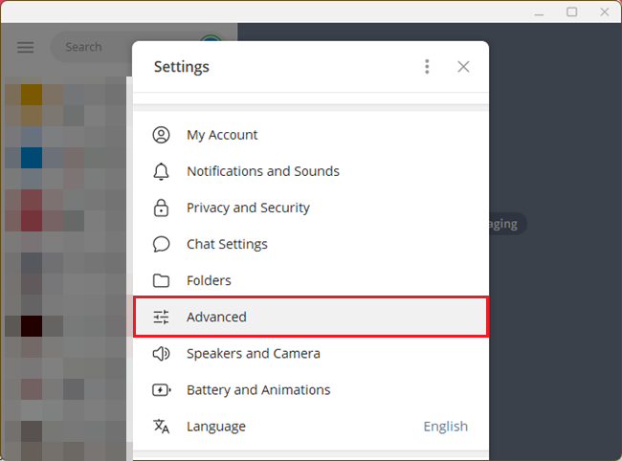Click the Privacy and Security lock icon
This screenshot has width=622, height=461.
click(161, 208)
